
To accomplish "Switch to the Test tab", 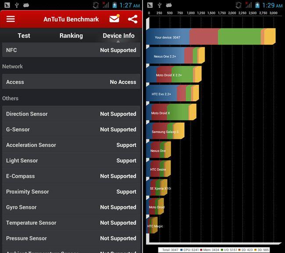I will [24, 36].
